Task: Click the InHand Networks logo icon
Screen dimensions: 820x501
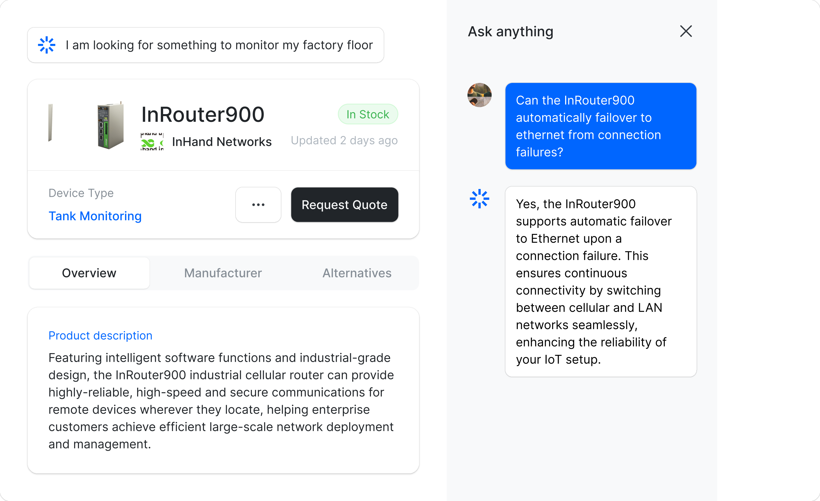Action: click(x=152, y=142)
